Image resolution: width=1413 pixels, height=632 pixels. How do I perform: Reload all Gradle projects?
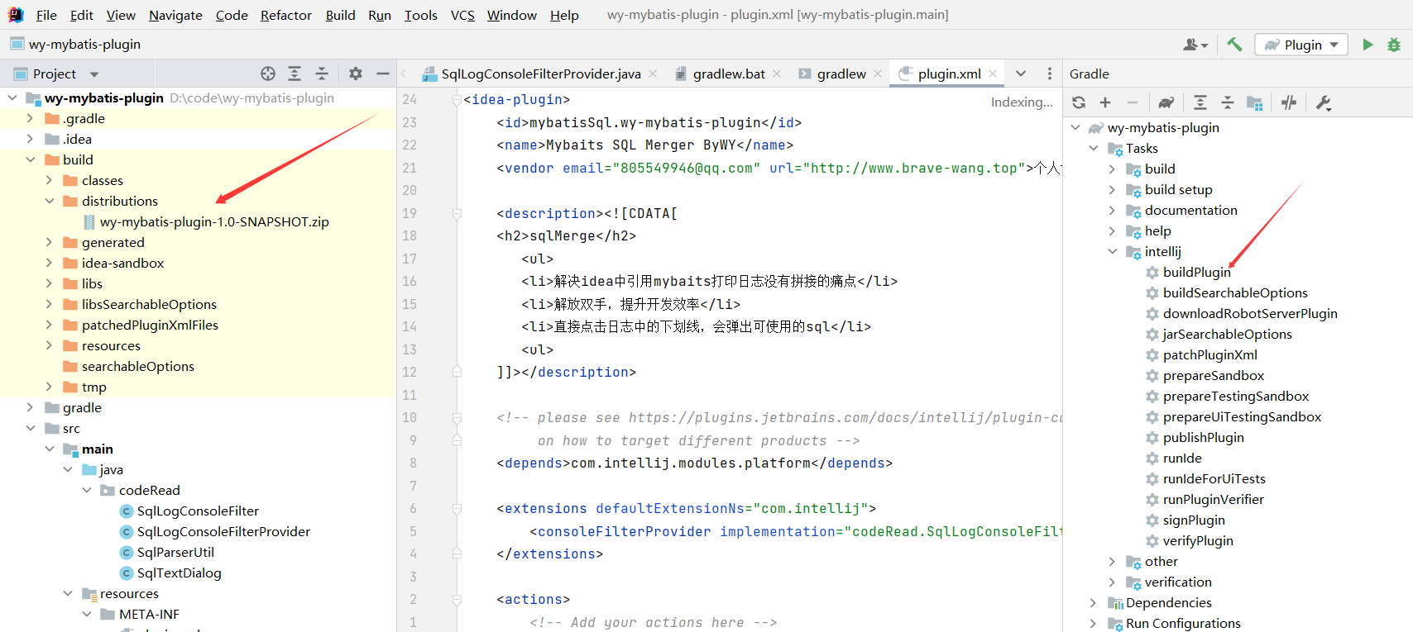(x=1079, y=102)
